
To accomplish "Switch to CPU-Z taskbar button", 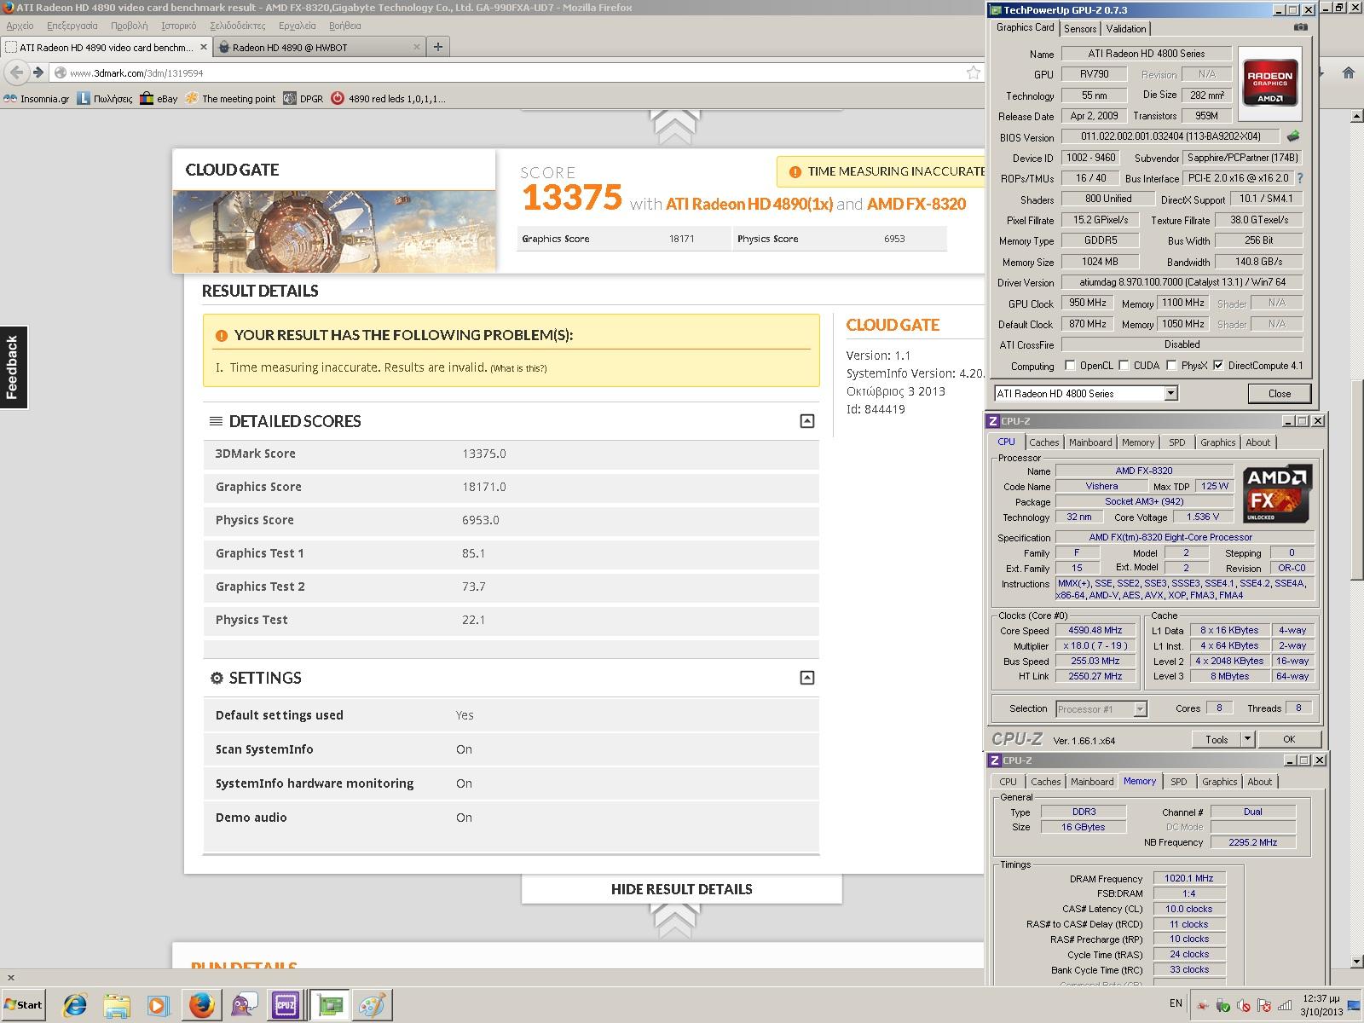I will (286, 1006).
